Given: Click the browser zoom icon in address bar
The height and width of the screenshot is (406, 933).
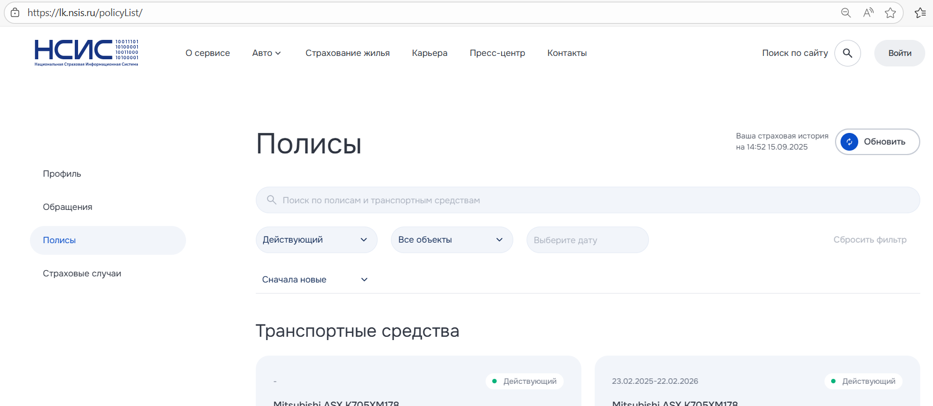Looking at the screenshot, I should [846, 13].
